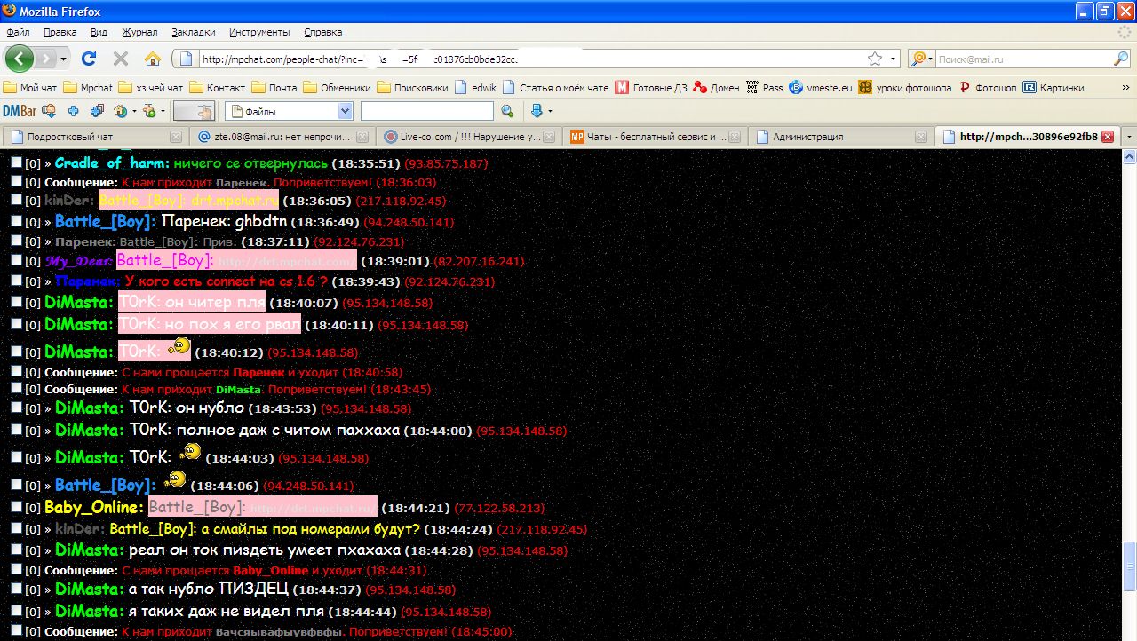Switch to the Администрация tab
1137x641 pixels.
pyautogui.click(x=807, y=137)
